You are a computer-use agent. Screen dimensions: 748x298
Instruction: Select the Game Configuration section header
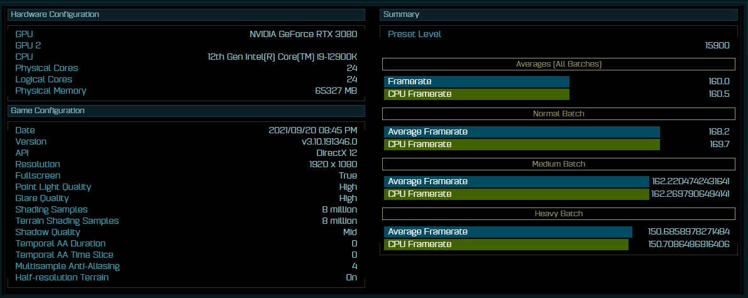(x=186, y=111)
